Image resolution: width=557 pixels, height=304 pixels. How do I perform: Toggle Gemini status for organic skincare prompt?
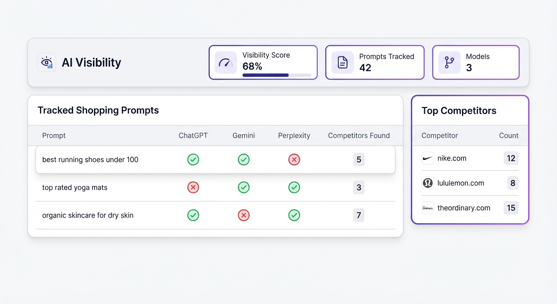(244, 215)
